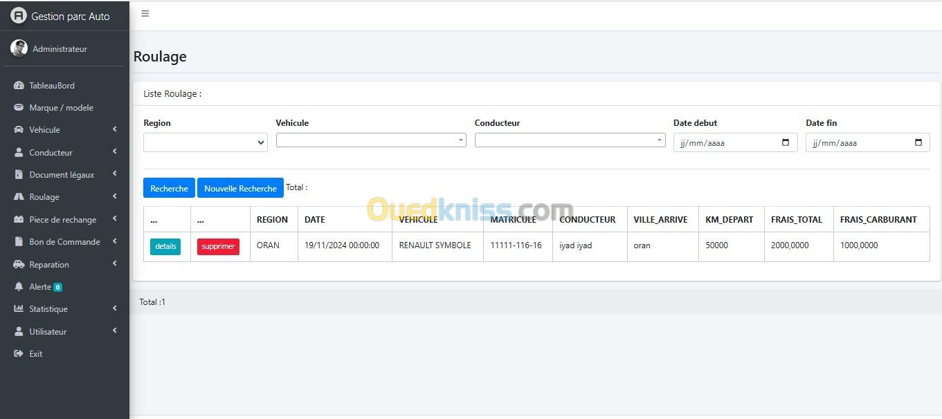Open TableauBord dashboard icon in sidebar
The width and height of the screenshot is (942, 419).
[19, 86]
